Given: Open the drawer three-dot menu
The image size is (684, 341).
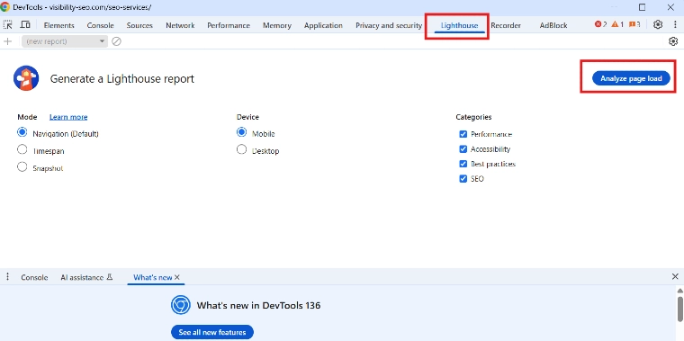Looking at the screenshot, I should [x=7, y=277].
